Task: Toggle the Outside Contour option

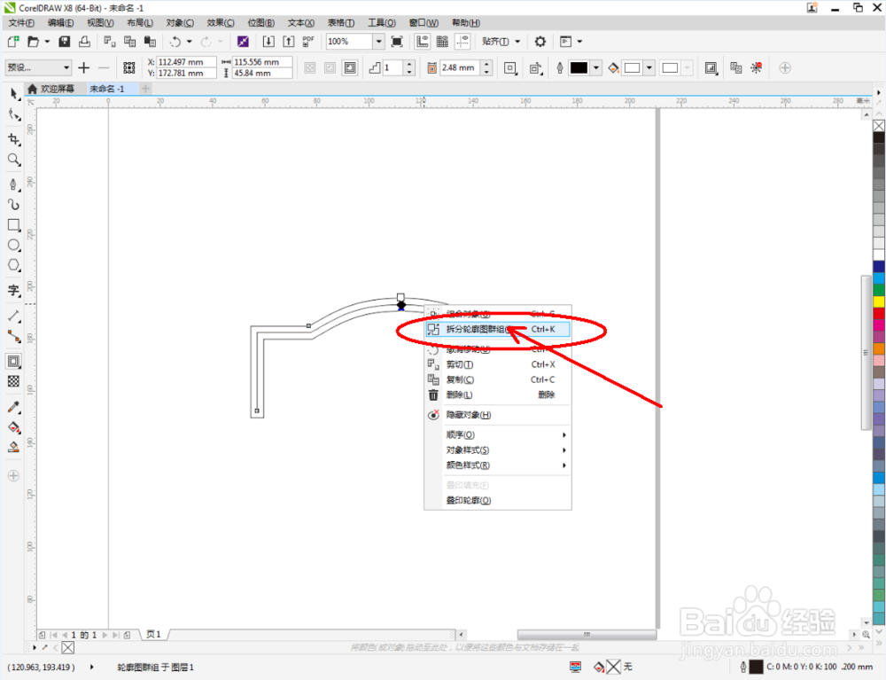Action: [x=350, y=68]
